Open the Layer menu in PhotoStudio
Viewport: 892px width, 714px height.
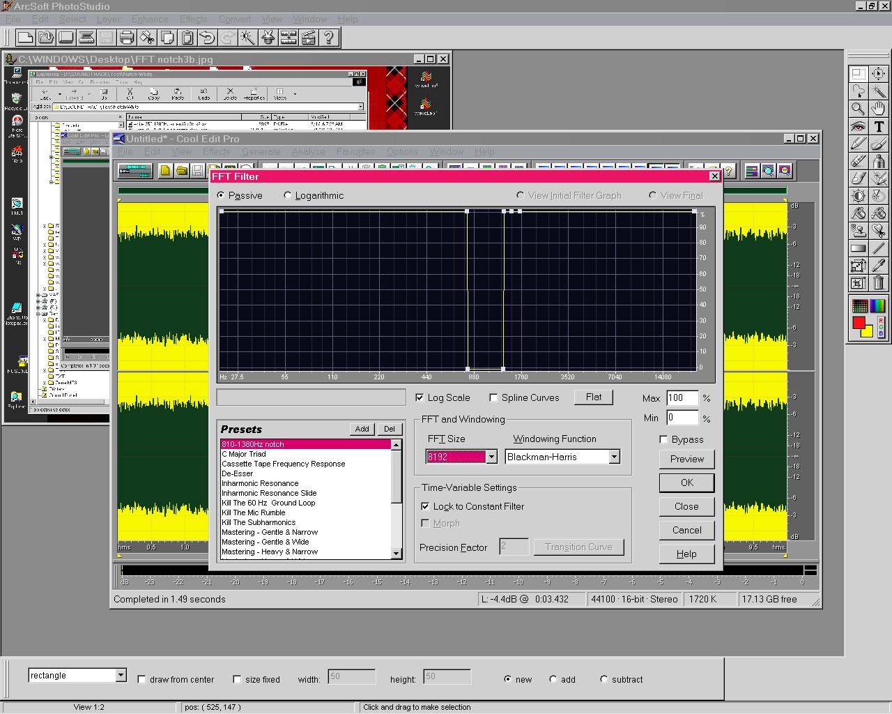coord(109,19)
